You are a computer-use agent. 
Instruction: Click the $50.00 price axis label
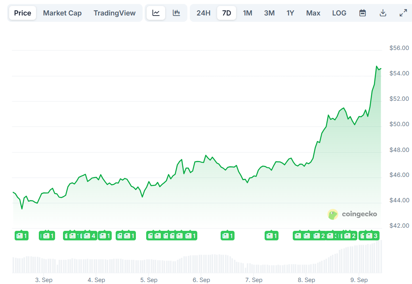click(x=399, y=124)
